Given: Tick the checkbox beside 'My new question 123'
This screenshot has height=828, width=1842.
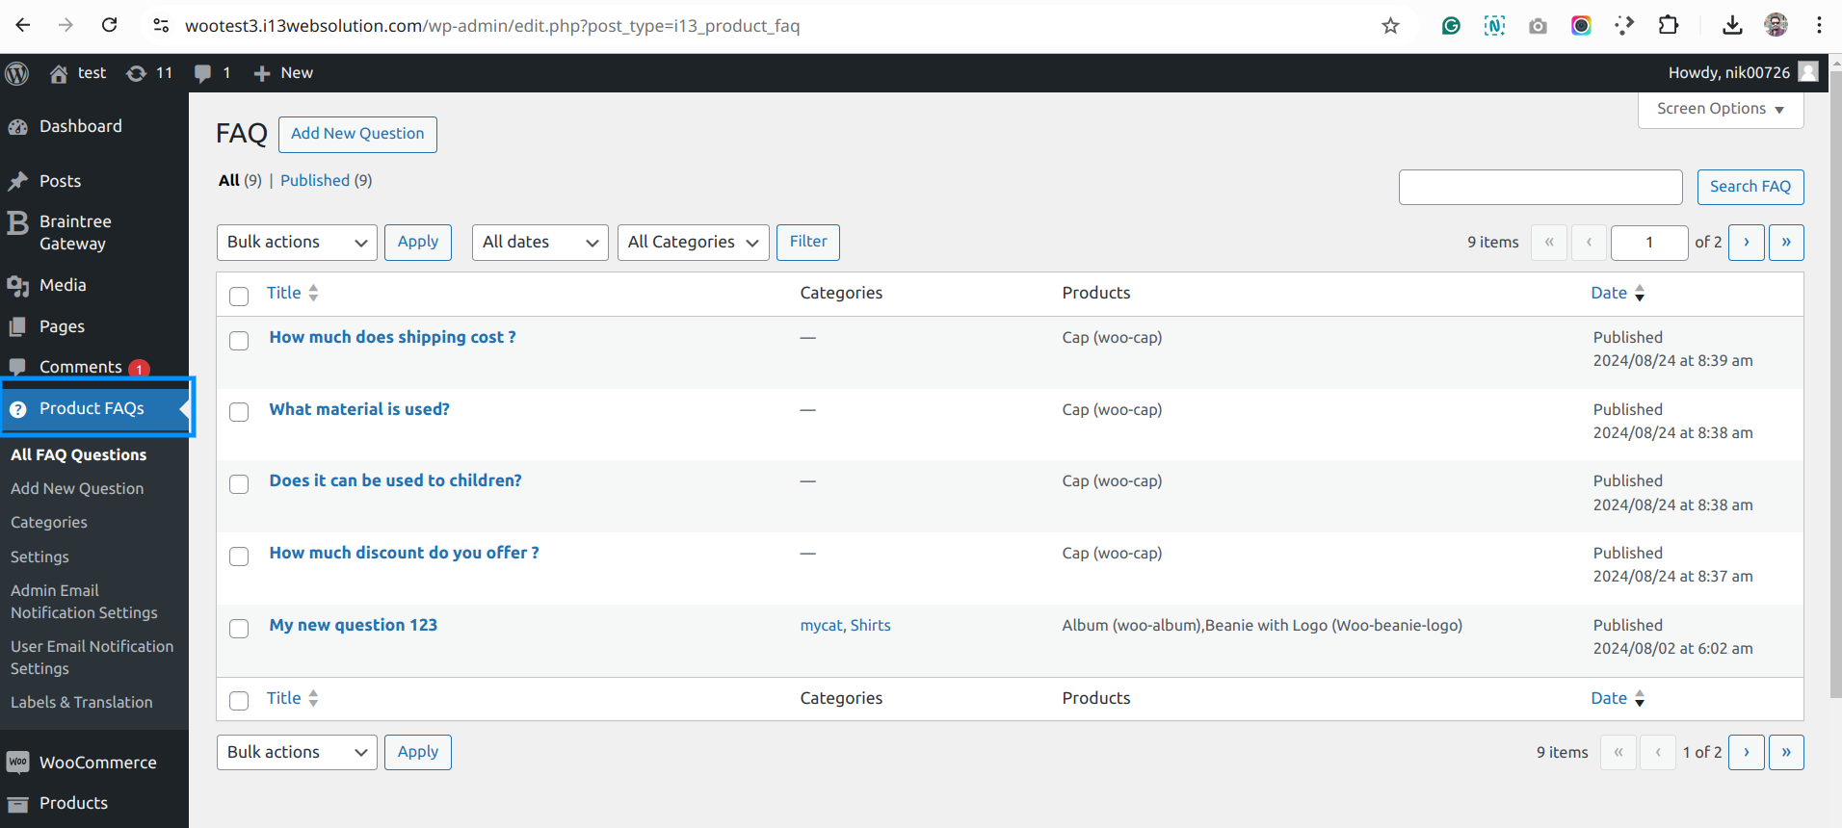Looking at the screenshot, I should click(x=239, y=629).
